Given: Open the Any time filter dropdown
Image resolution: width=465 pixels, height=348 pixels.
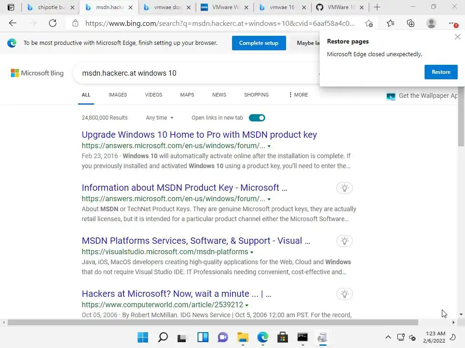Looking at the screenshot, I should click(x=159, y=118).
